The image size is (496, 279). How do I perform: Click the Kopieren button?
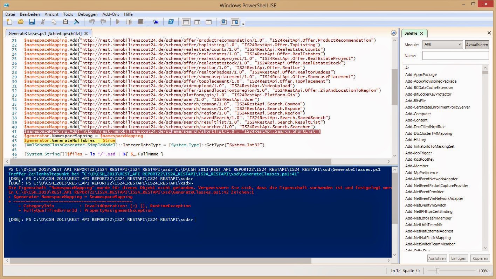480,258
